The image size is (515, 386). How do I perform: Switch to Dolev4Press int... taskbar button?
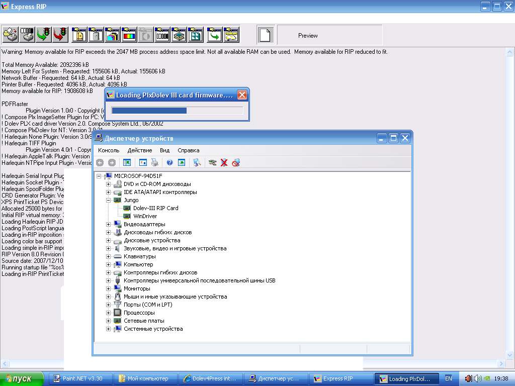211,379
